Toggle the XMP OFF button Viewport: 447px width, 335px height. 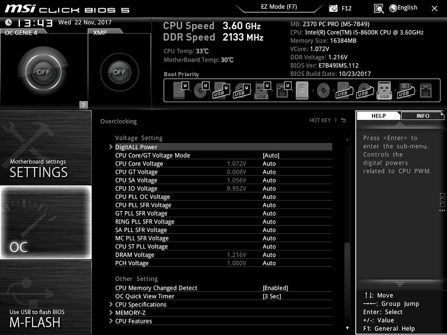coord(119,72)
